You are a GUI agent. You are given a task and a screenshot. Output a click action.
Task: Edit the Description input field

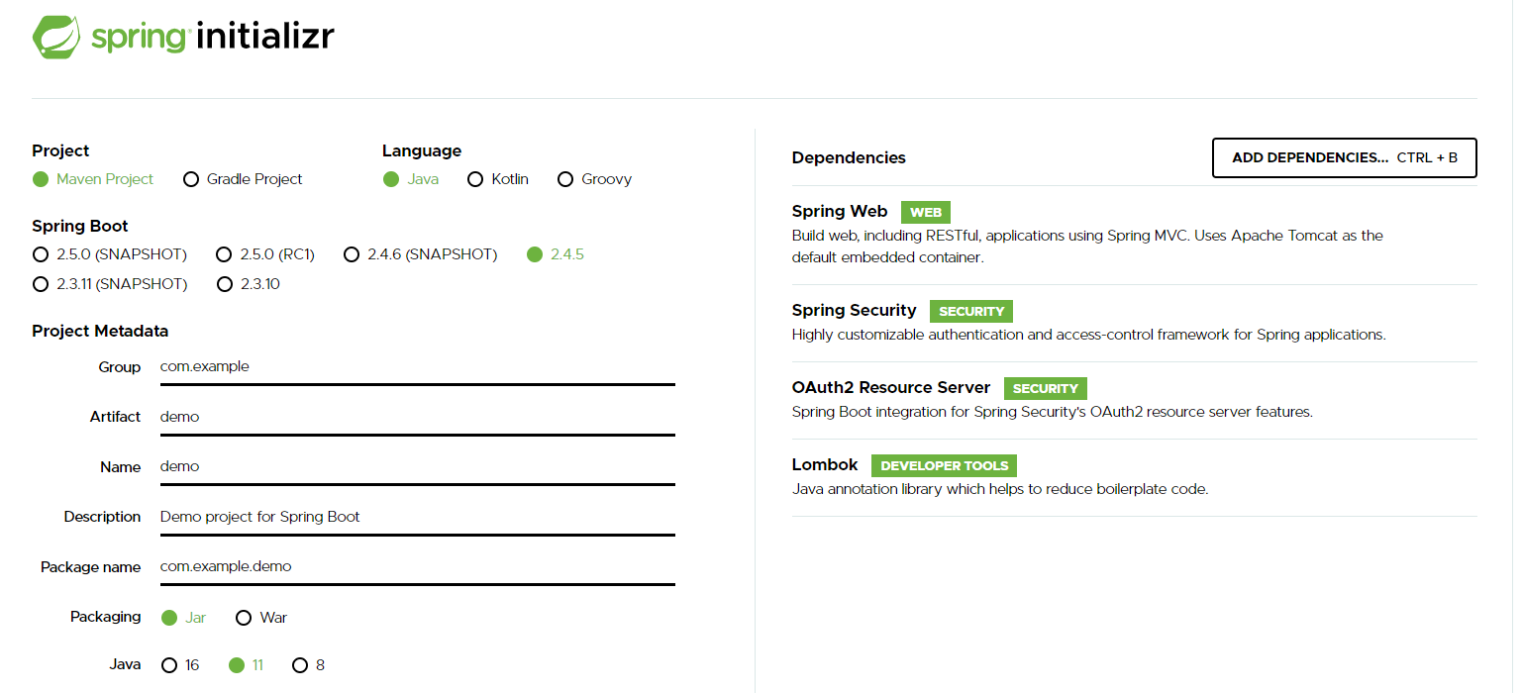pos(417,517)
